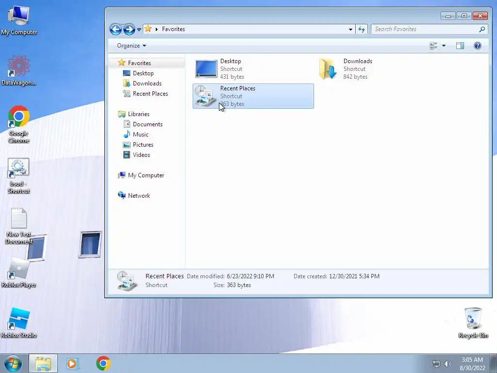Open the Windows Start menu
The image size is (497, 373).
[x=13, y=363]
